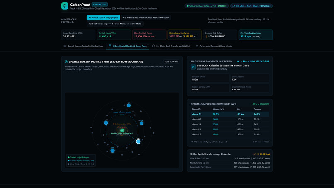
Task: Click the compass icon beside Spatial Durbin Digital Twin
Action: (x=66, y=61)
